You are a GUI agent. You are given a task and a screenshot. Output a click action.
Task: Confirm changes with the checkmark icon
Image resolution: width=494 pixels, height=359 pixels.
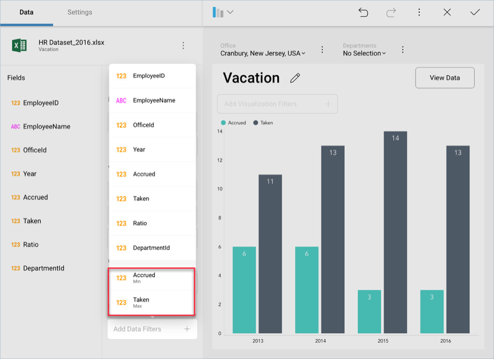475,12
